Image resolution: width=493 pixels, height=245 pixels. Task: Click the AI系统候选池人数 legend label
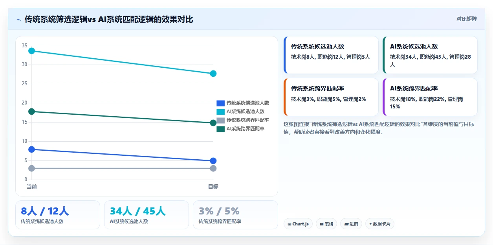click(246, 112)
